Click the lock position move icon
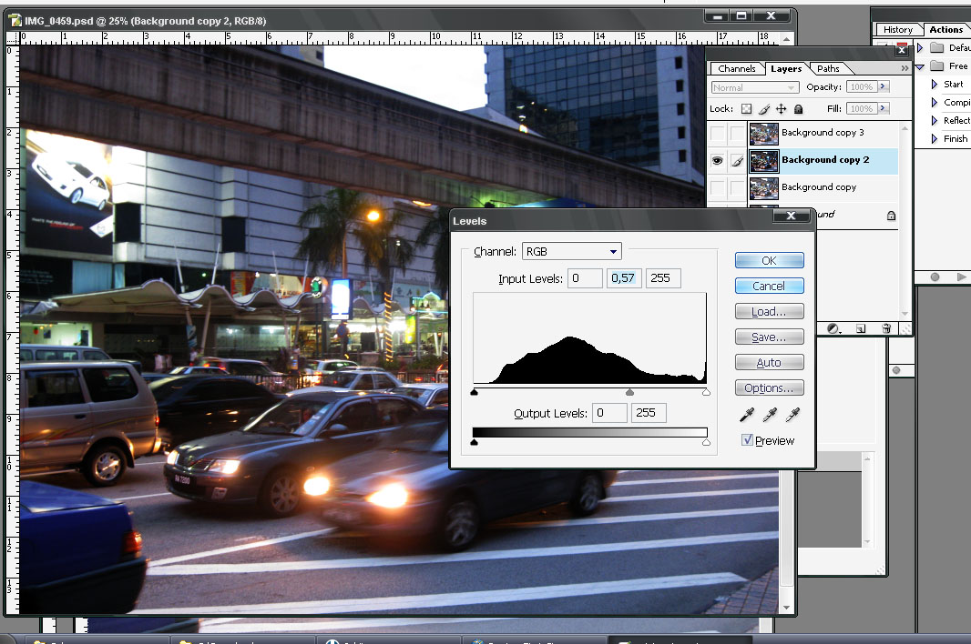 click(781, 109)
